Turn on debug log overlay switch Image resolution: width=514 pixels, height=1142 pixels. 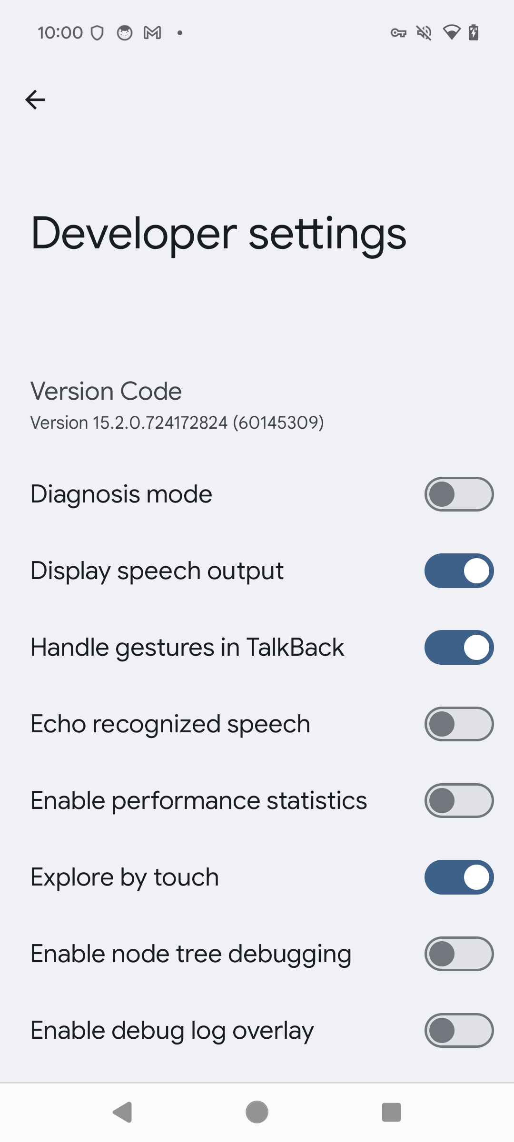tap(459, 1031)
